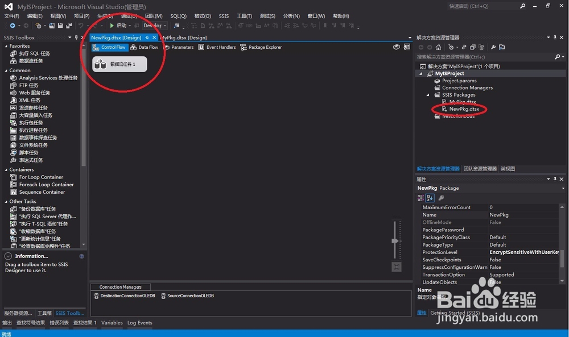This screenshot has height=337, width=569.
Task: Close the NewPkg.dtsx [Design] tab
Action: [154, 38]
